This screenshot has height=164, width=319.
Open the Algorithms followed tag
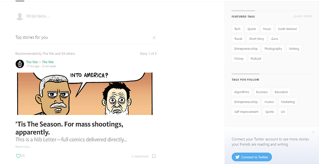[x=242, y=92]
